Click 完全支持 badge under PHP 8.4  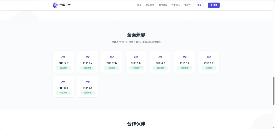[88, 93]
